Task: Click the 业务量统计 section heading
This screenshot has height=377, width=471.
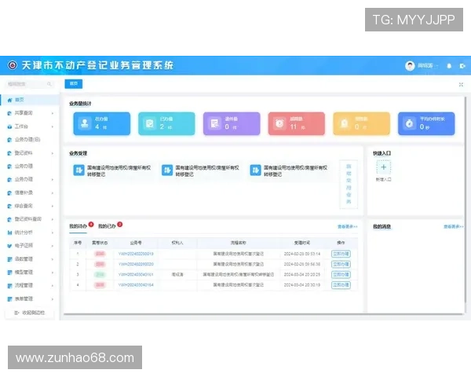Action: [80, 104]
